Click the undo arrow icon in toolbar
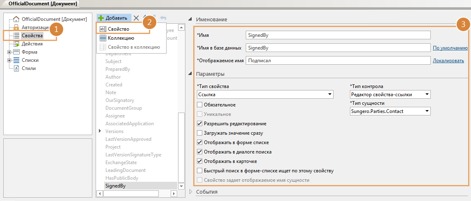471x201 pixels. point(163,18)
